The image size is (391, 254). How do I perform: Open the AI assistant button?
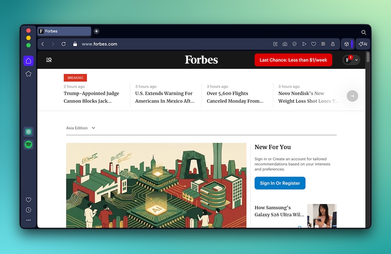(x=363, y=44)
